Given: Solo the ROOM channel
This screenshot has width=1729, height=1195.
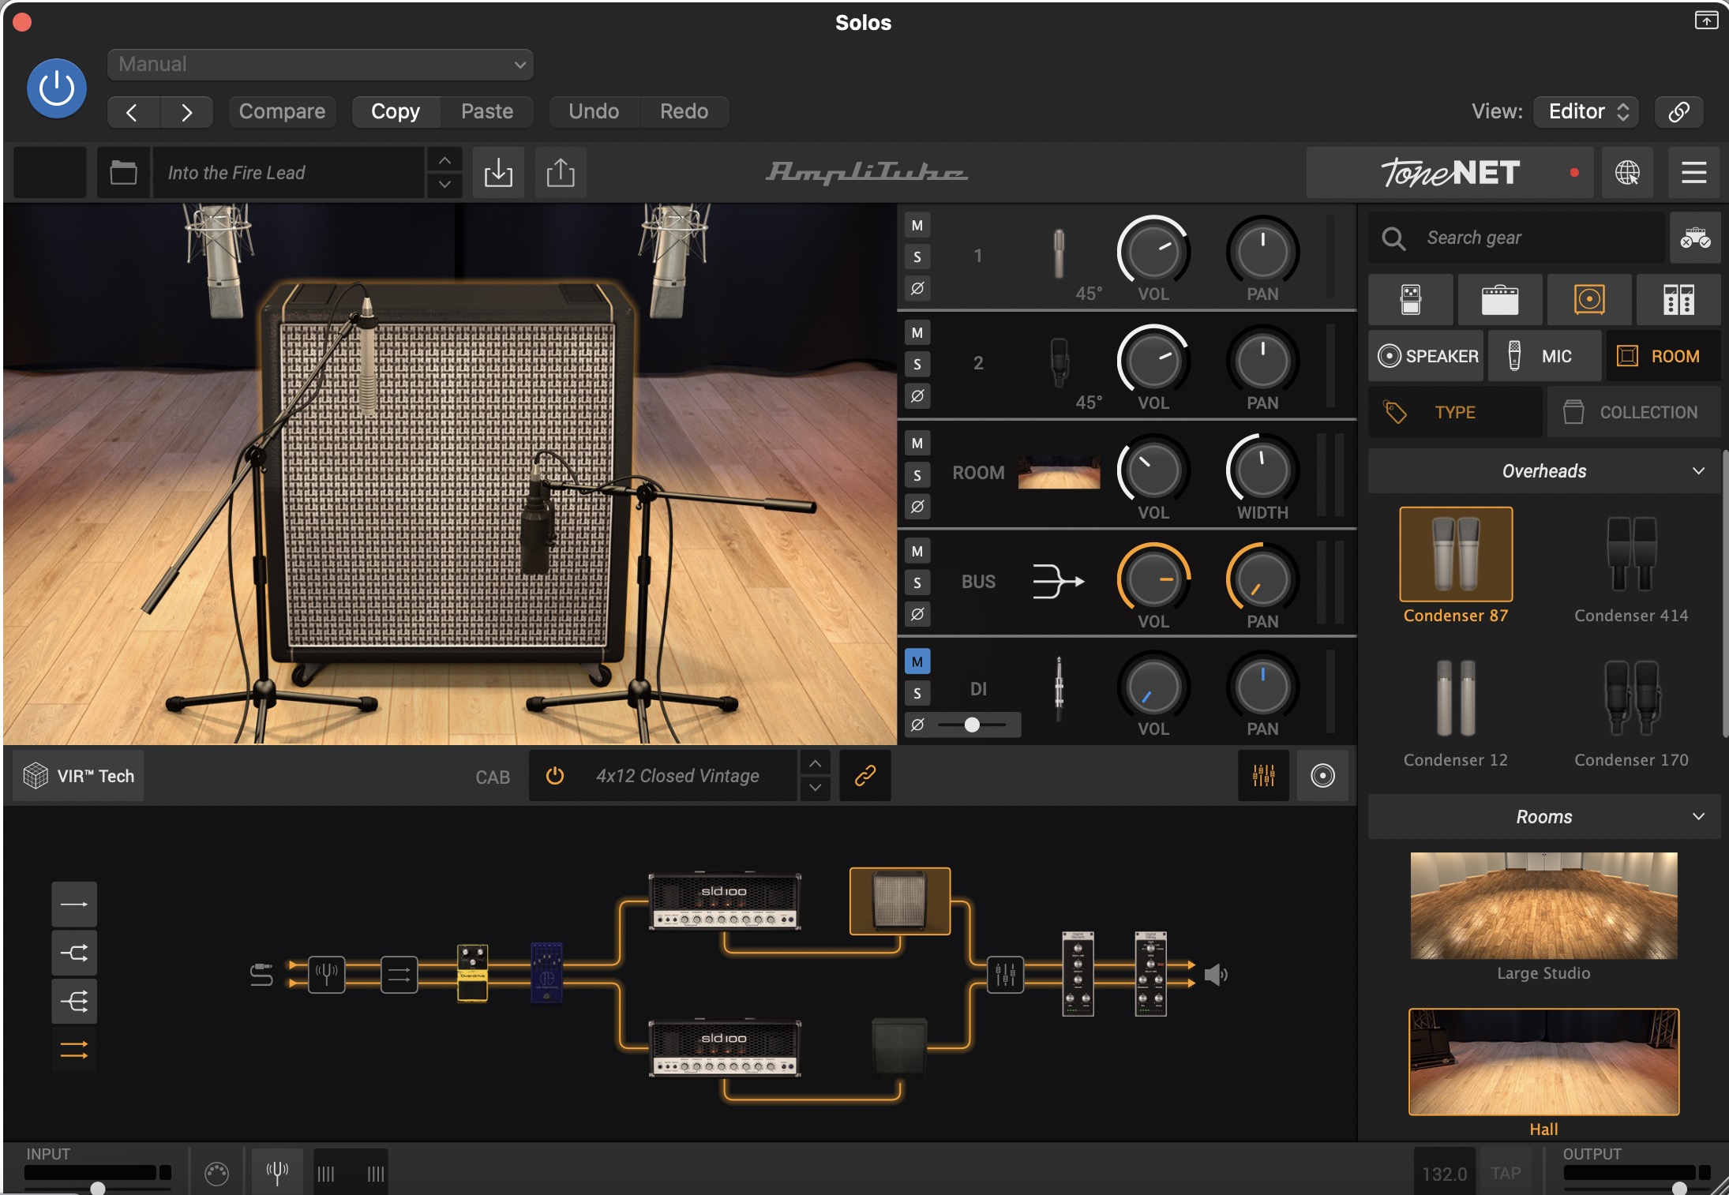Looking at the screenshot, I should [x=917, y=474].
